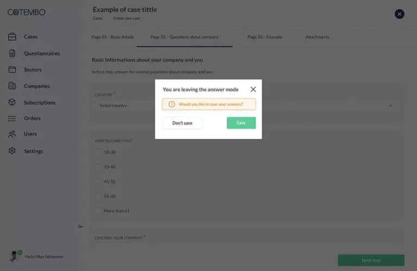Switch to Page 03 - Example tab

coord(264,37)
